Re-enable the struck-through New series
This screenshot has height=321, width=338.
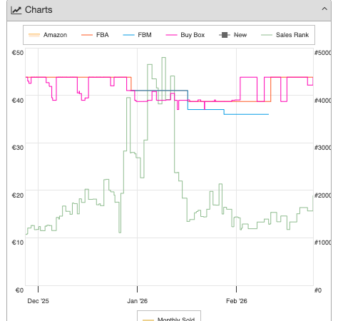232,35
